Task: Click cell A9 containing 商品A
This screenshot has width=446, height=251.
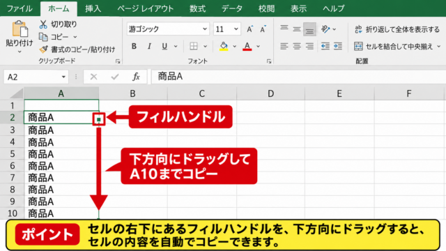Action: (61, 201)
